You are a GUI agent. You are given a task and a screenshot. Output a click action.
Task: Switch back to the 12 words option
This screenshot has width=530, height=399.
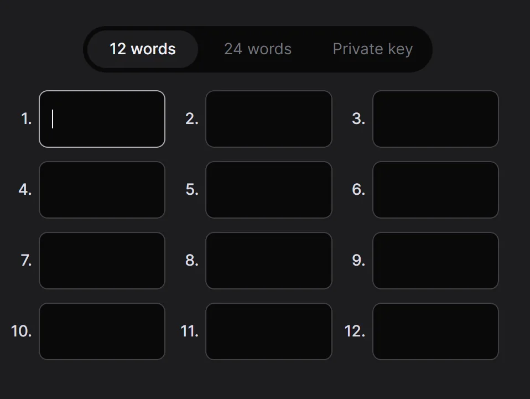pos(142,49)
